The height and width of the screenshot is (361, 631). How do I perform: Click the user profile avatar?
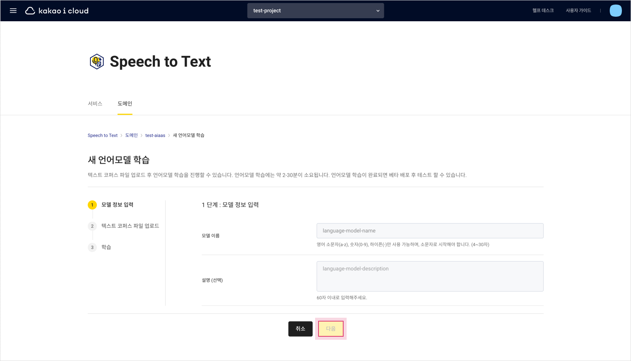click(x=615, y=11)
